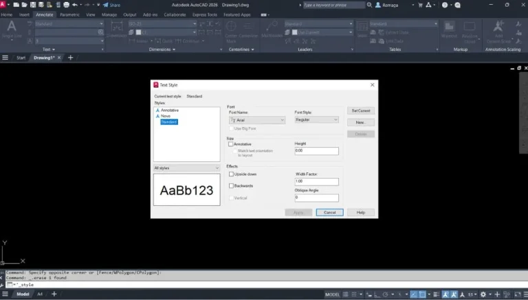Close the Text Style dialog
Image resolution: width=528 pixels, height=300 pixels.
pos(372,84)
